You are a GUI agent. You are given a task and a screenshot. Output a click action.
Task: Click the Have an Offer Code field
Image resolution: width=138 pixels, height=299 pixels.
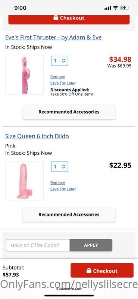pos(38,245)
